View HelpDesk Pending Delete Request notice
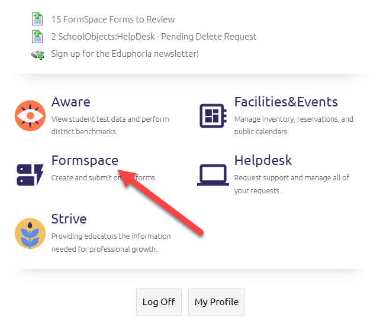The height and width of the screenshot is (321, 383). click(154, 37)
